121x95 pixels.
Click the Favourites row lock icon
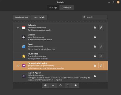[95, 56]
